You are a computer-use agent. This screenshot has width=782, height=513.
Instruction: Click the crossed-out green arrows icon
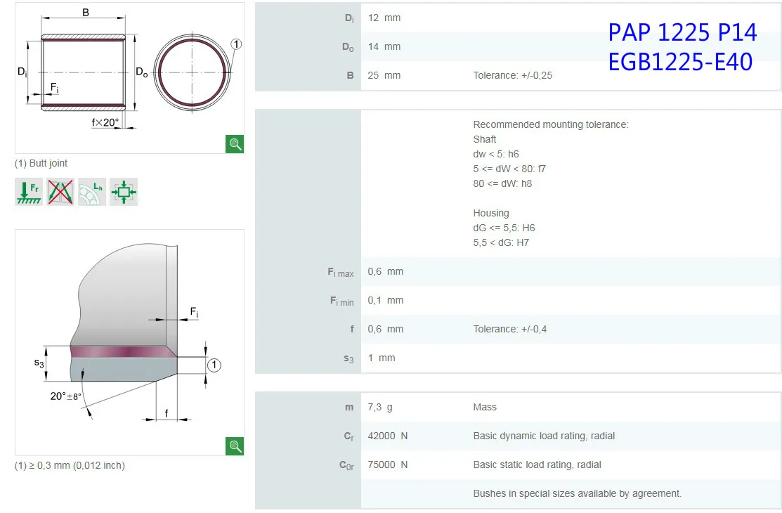[60, 192]
